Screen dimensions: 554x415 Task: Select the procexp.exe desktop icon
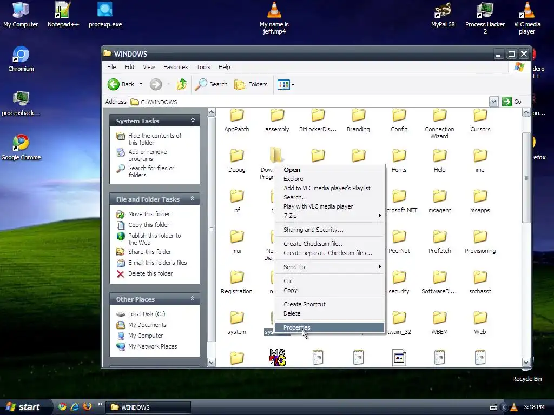pos(105,15)
